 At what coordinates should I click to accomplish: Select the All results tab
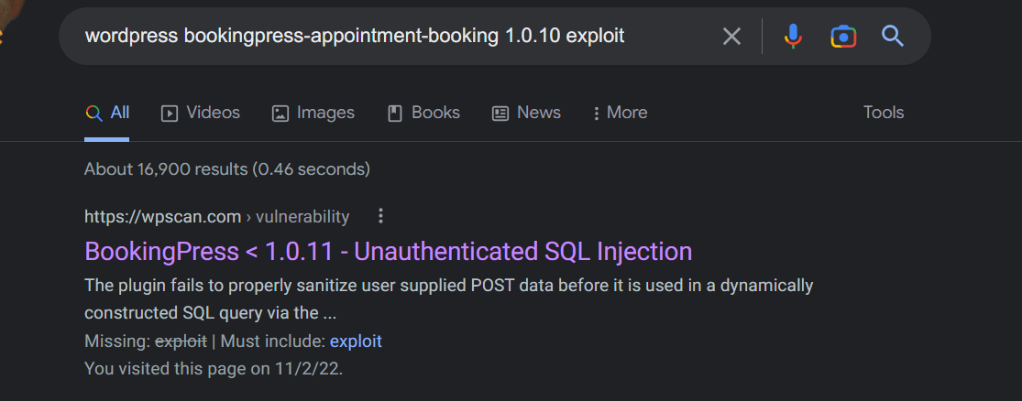click(x=107, y=114)
